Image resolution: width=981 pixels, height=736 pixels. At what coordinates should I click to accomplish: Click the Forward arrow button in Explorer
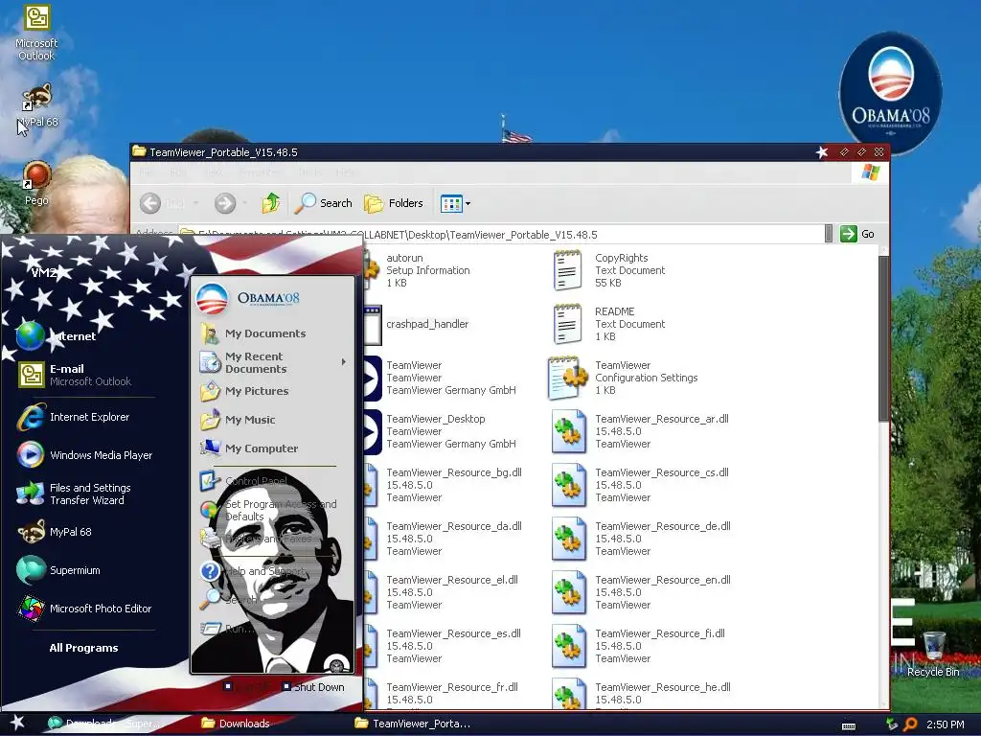(225, 203)
